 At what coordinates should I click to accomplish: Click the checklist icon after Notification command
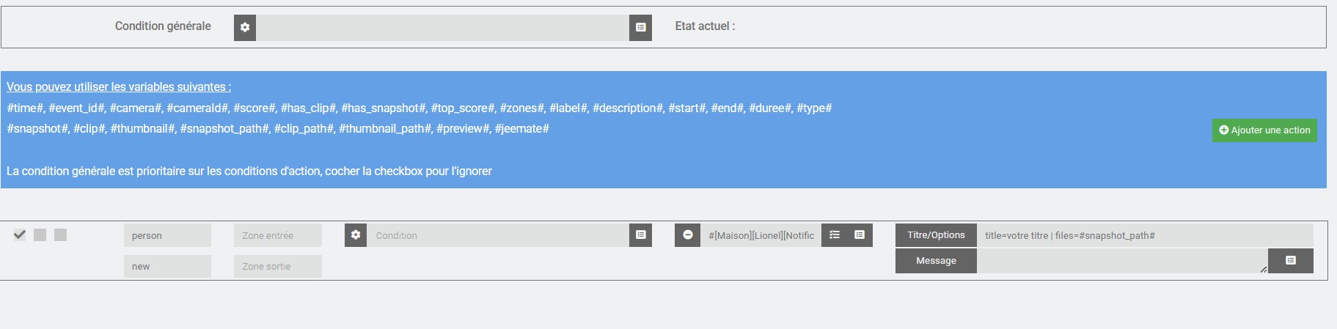835,235
